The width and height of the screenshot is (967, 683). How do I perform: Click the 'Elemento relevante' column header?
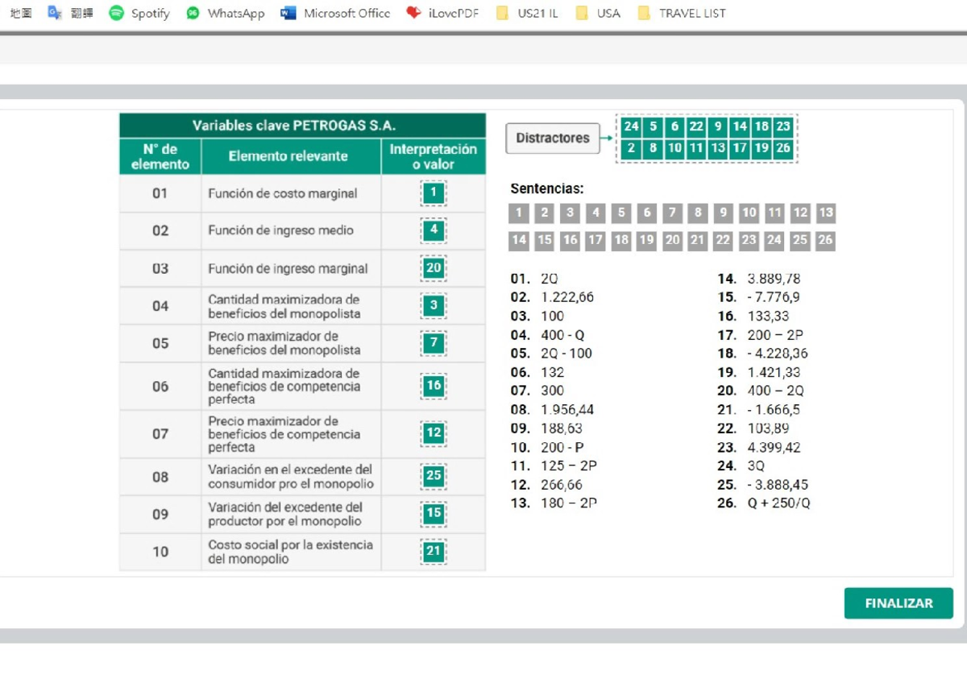pyautogui.click(x=291, y=156)
